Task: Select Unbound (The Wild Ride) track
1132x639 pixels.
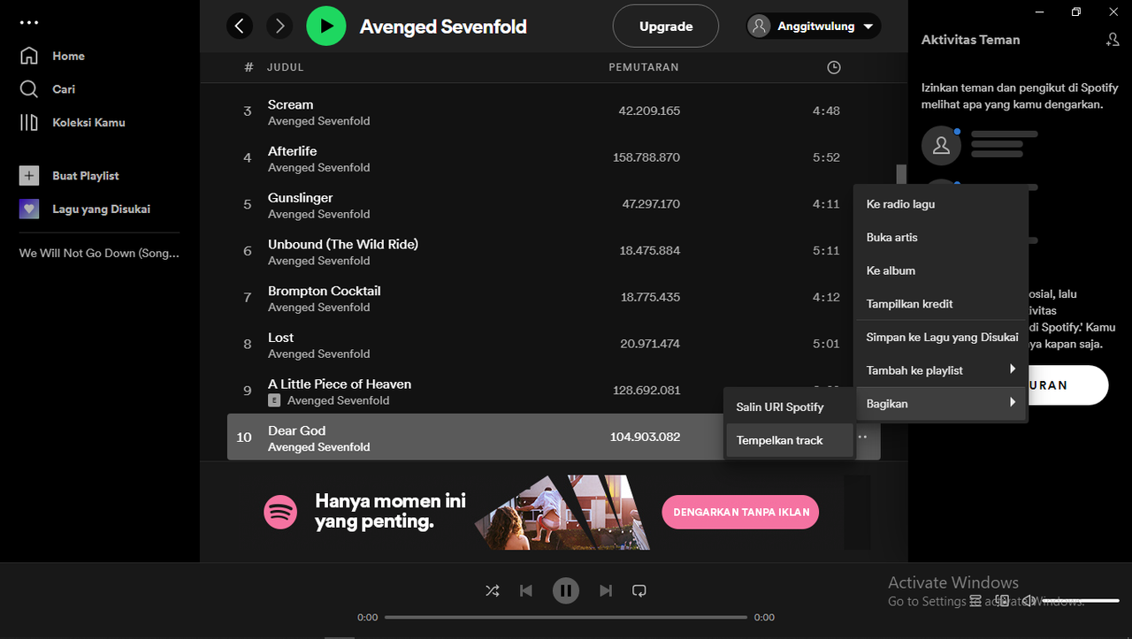Action: [343, 244]
